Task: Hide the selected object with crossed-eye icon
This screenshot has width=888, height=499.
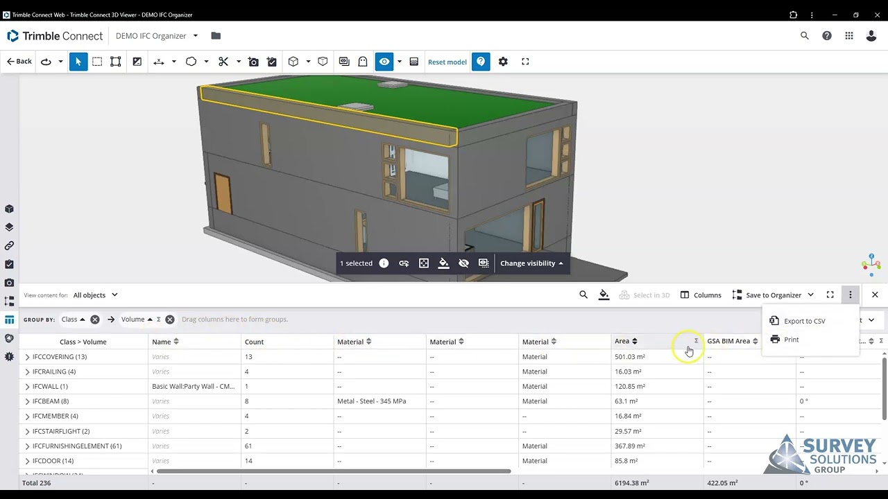Action: point(463,263)
